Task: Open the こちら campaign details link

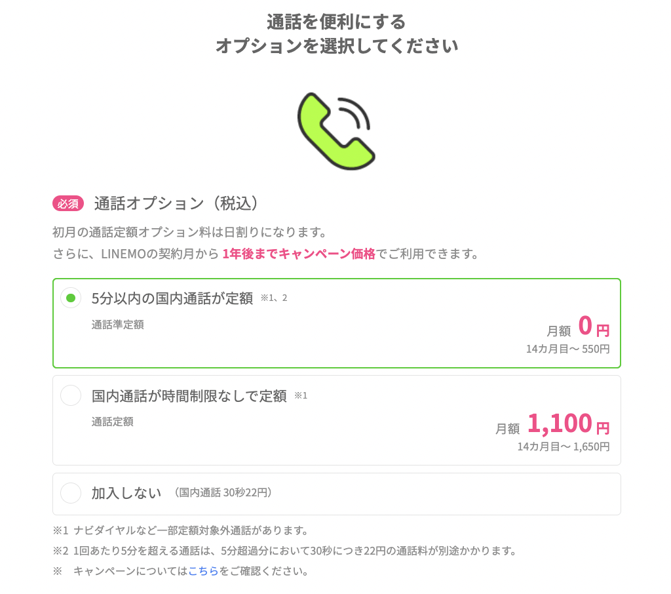Action: [204, 571]
